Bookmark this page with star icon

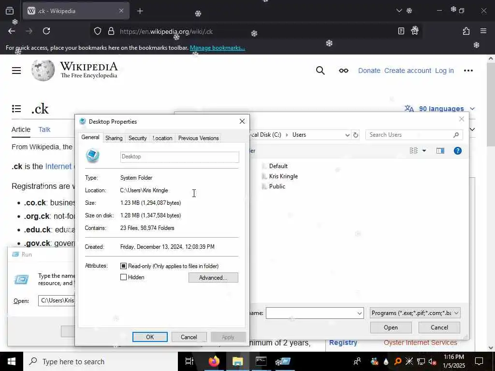click(x=414, y=30)
